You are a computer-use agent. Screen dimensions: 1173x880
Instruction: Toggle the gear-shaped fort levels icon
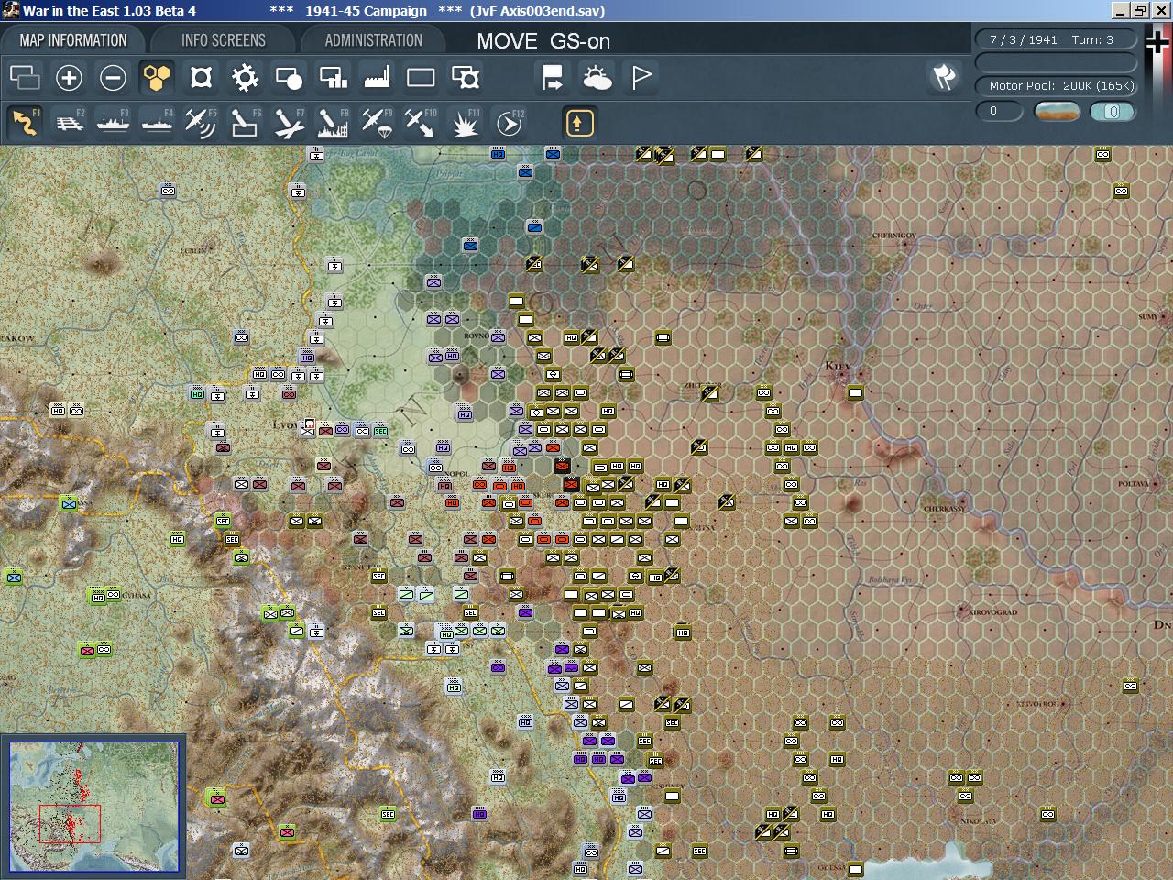coord(245,78)
